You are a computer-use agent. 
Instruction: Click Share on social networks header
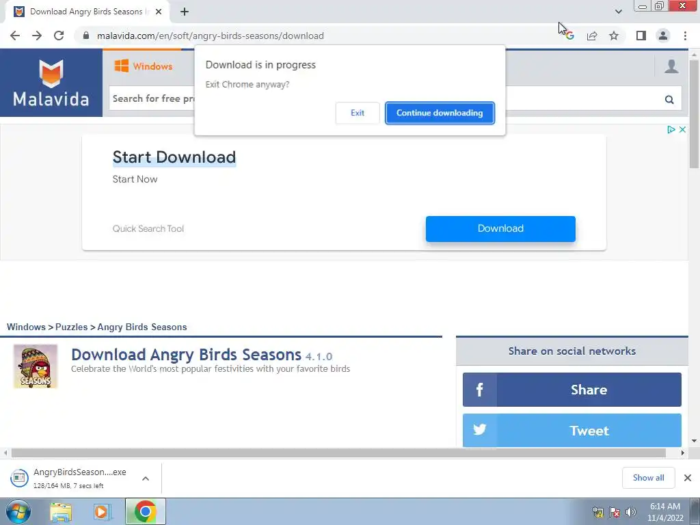click(572, 351)
